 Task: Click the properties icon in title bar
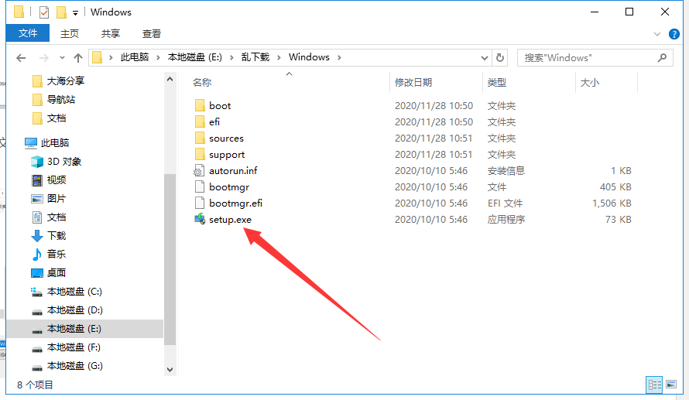44,12
